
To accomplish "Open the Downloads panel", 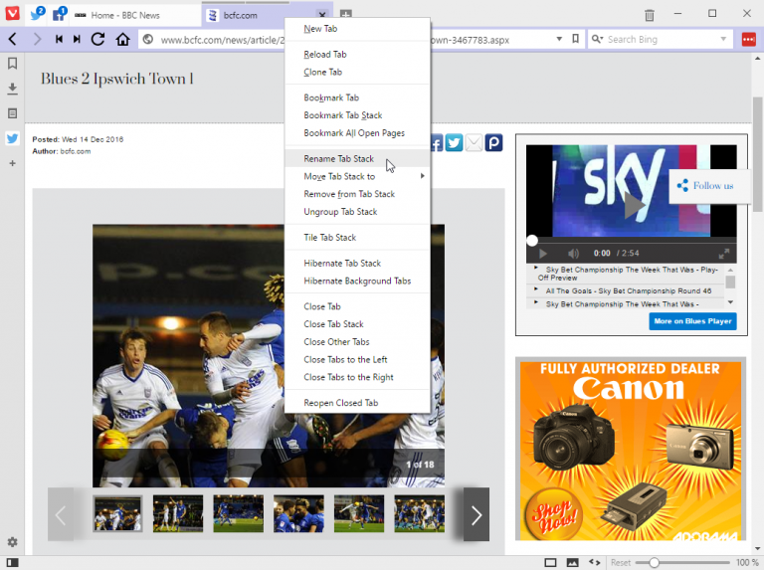I will click(x=13, y=89).
